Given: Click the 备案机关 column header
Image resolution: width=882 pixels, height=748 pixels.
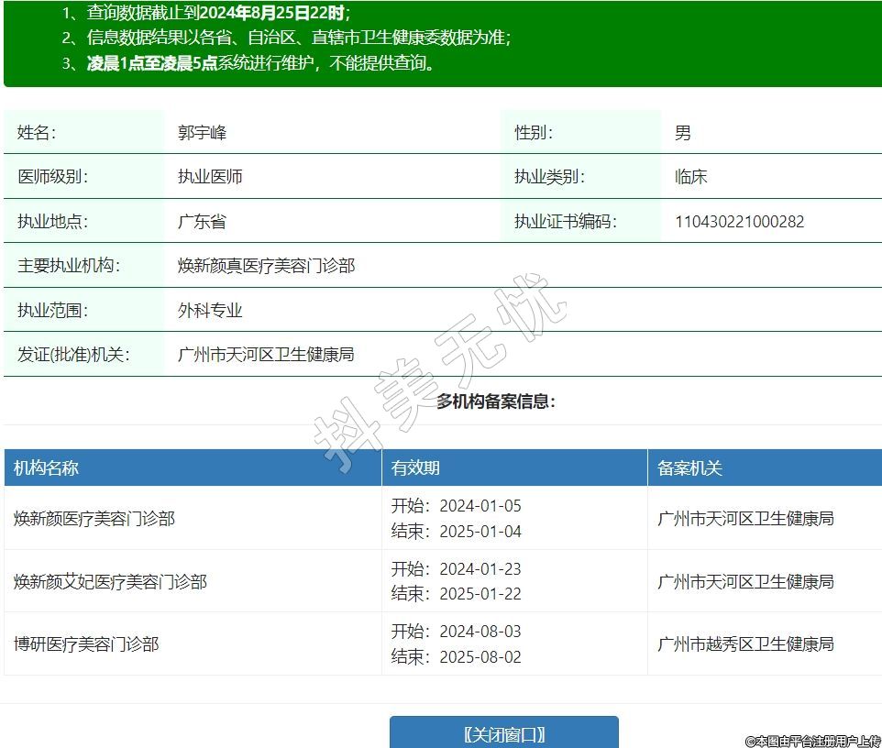Looking at the screenshot, I should click(x=689, y=468).
